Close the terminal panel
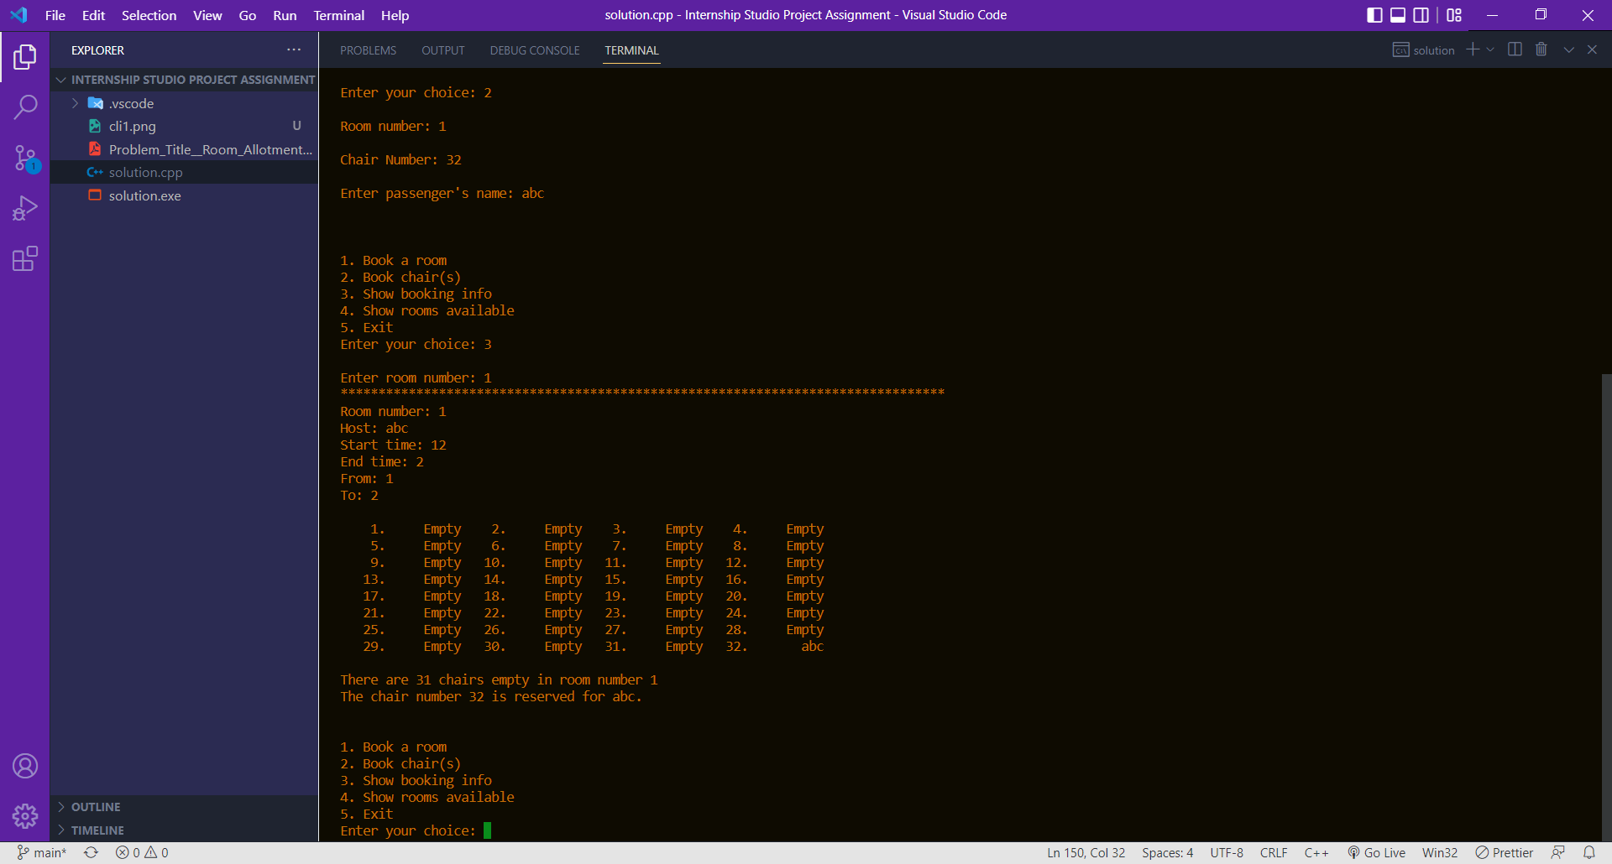Viewport: 1612px width, 864px height. (1592, 49)
